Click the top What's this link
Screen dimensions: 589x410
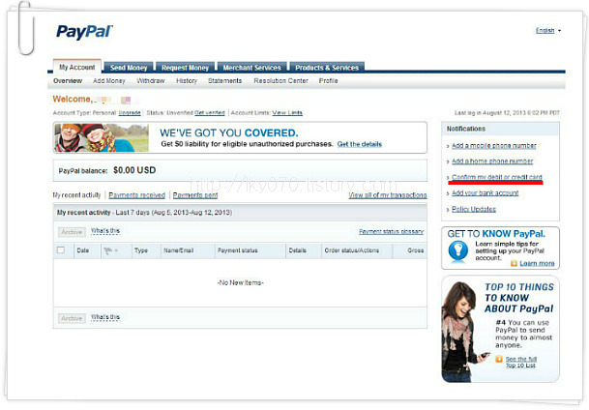click(x=105, y=231)
